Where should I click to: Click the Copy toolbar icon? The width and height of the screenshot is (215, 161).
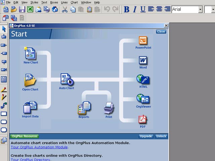tap(73, 9)
